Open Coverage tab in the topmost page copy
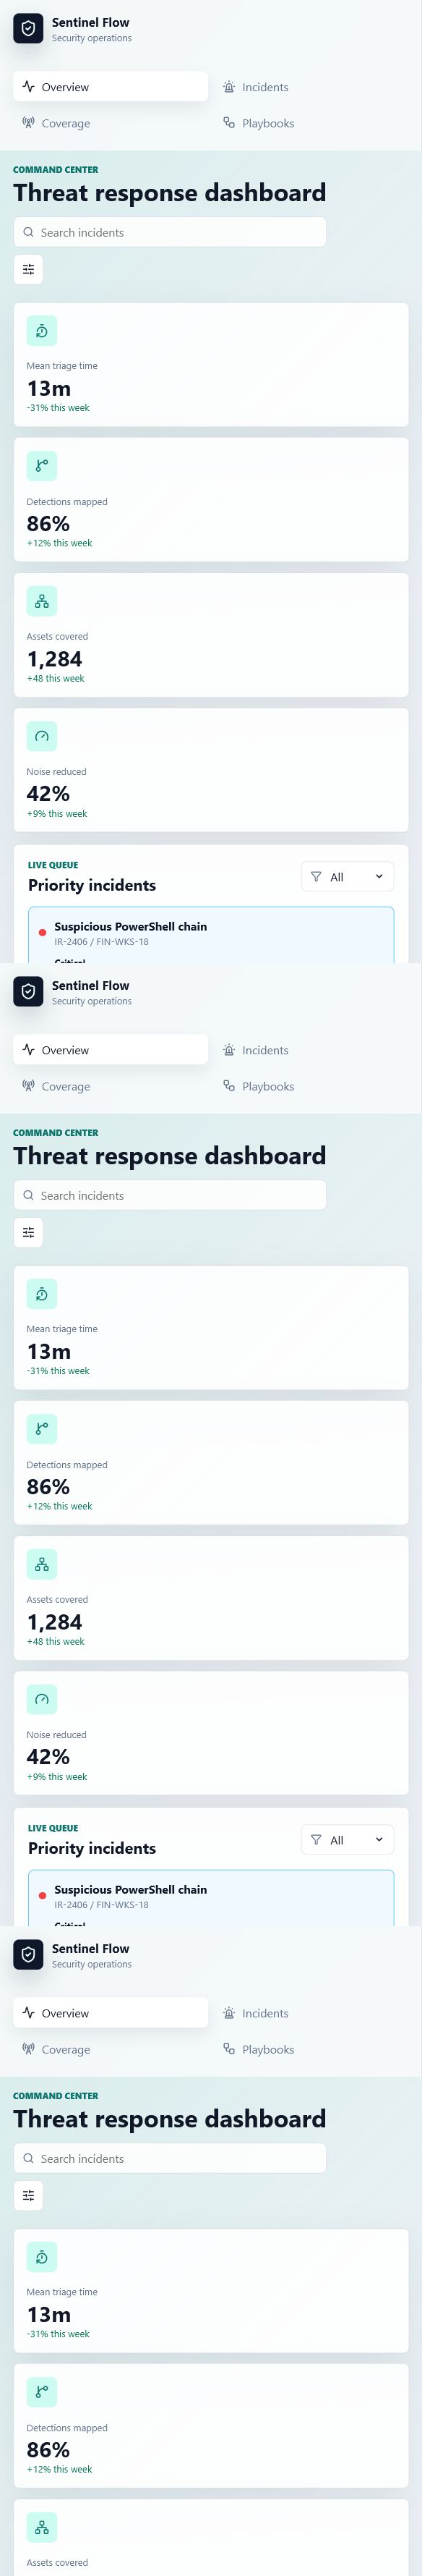Viewport: 422px width, 2576px height. (111, 123)
